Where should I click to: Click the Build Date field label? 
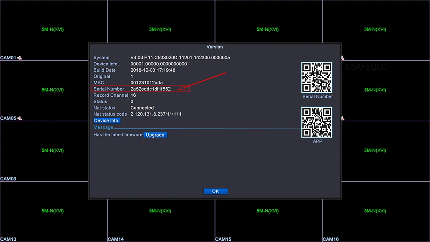click(104, 70)
